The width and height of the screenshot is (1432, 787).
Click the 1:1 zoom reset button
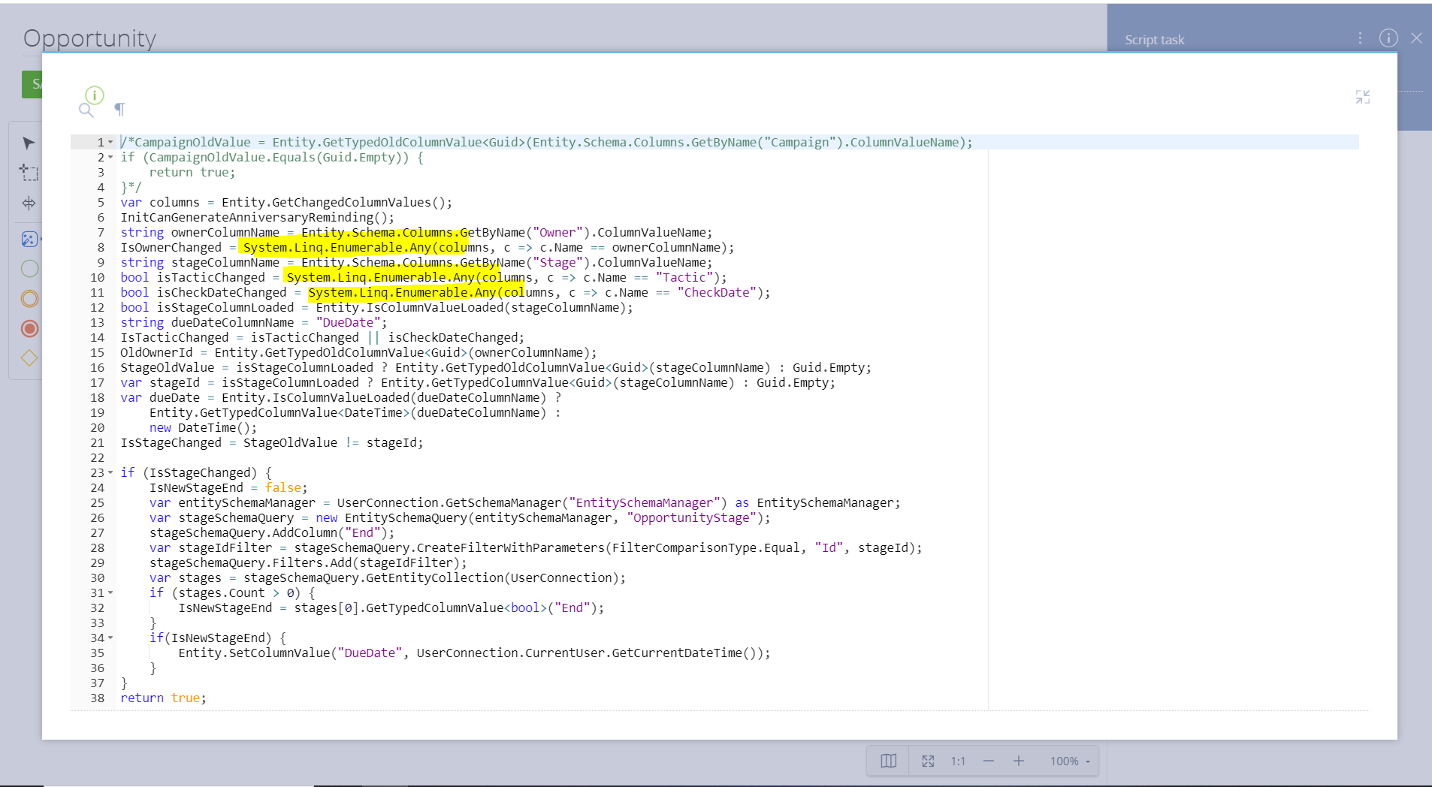[959, 761]
